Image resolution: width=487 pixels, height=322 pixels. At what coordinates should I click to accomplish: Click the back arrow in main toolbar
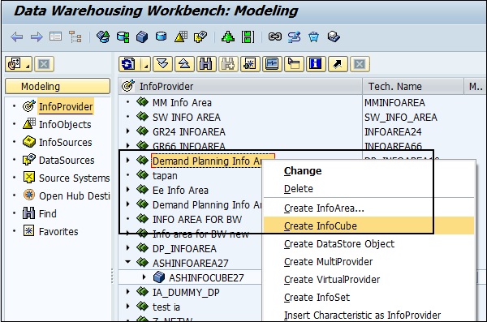point(17,37)
